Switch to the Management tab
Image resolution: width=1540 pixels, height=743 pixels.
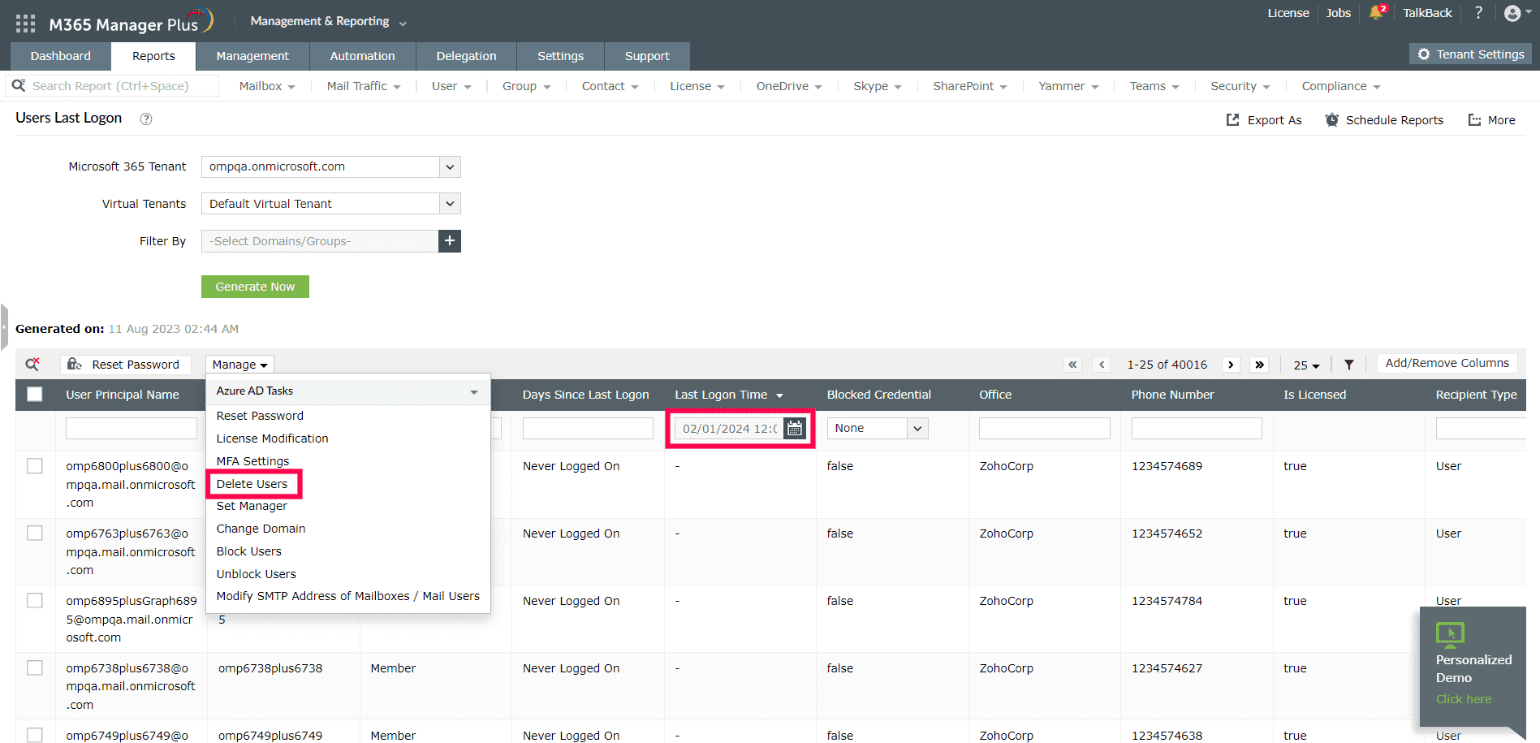click(x=252, y=56)
